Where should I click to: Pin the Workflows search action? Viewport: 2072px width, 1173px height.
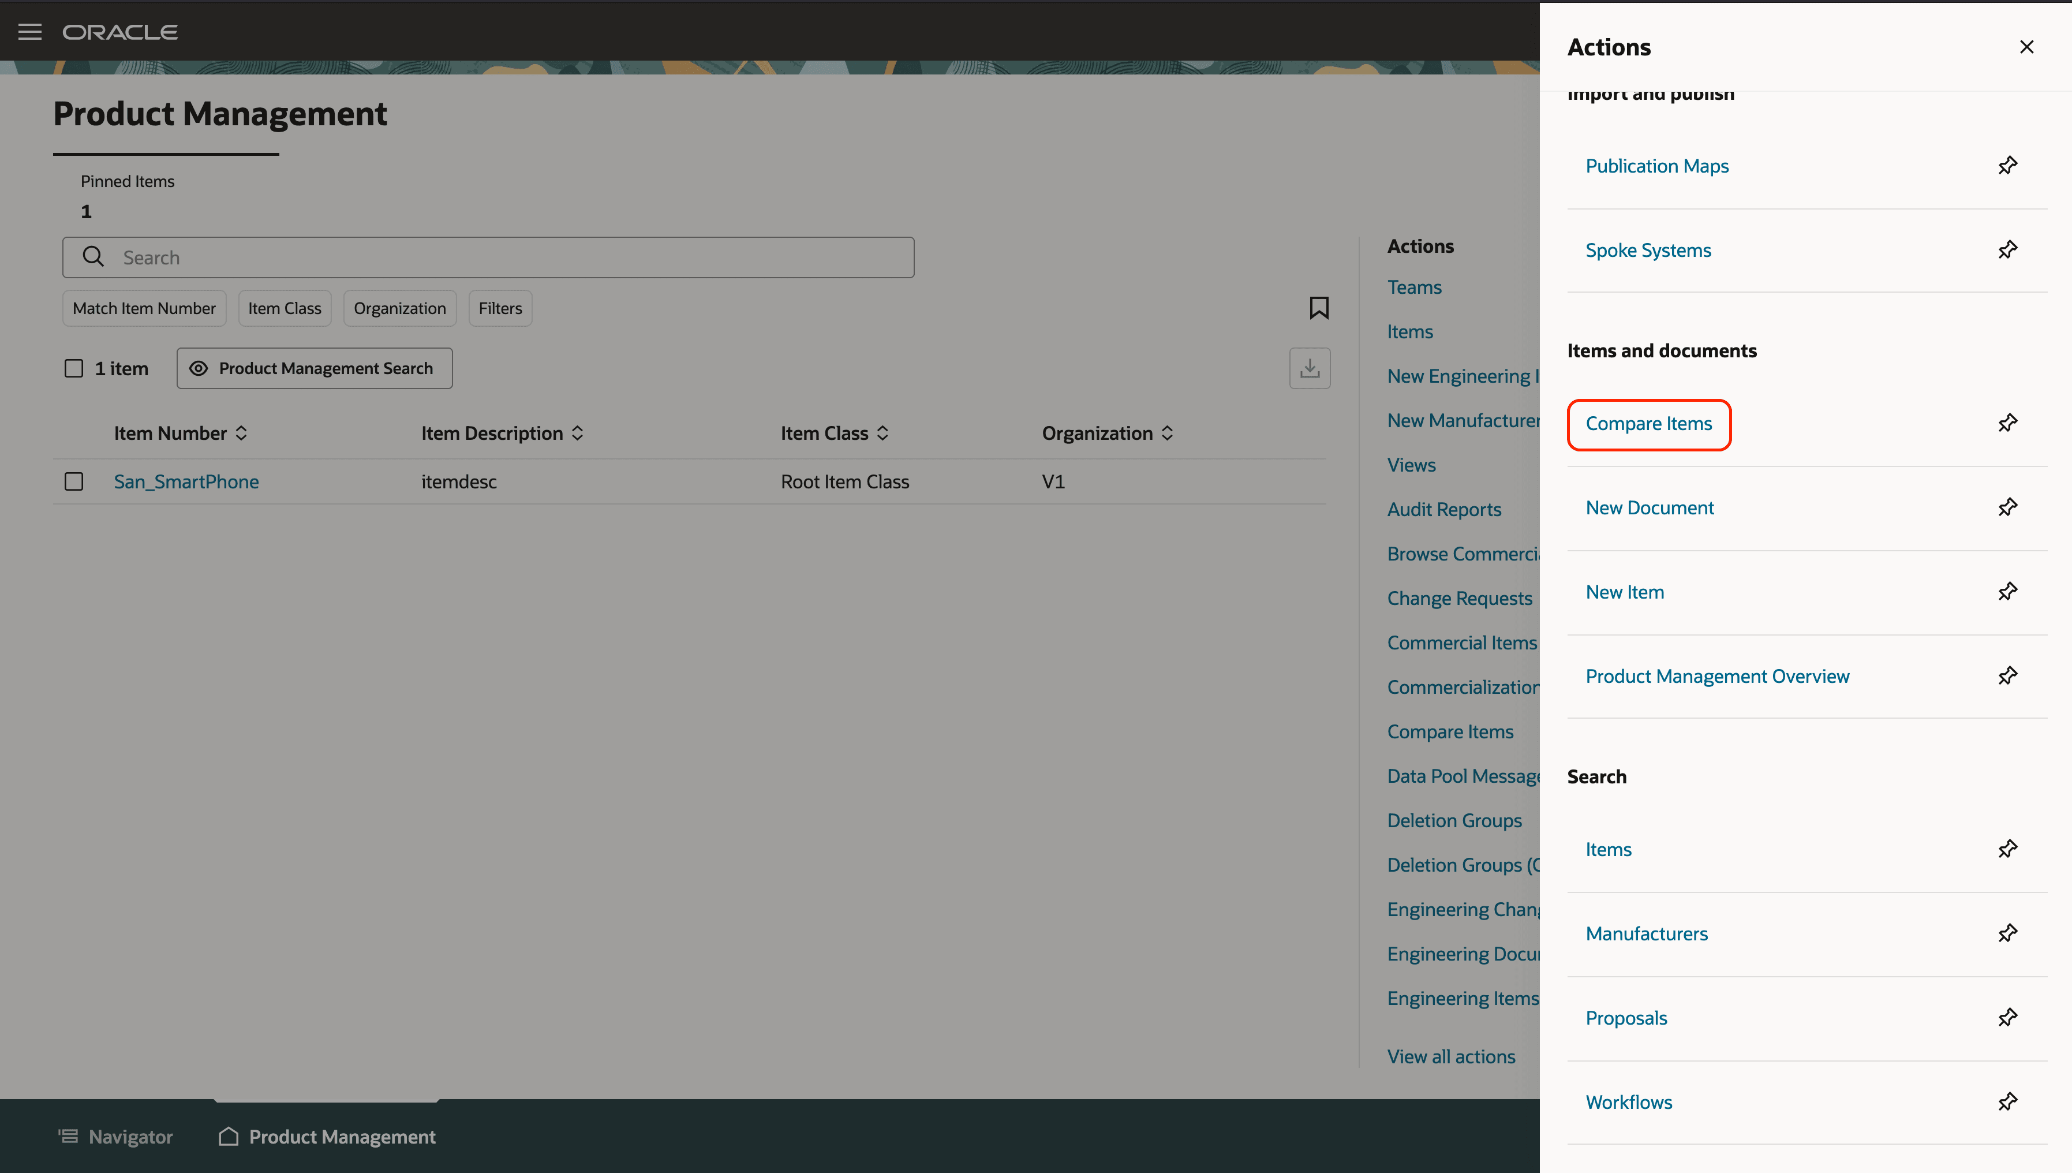[x=2007, y=1101]
